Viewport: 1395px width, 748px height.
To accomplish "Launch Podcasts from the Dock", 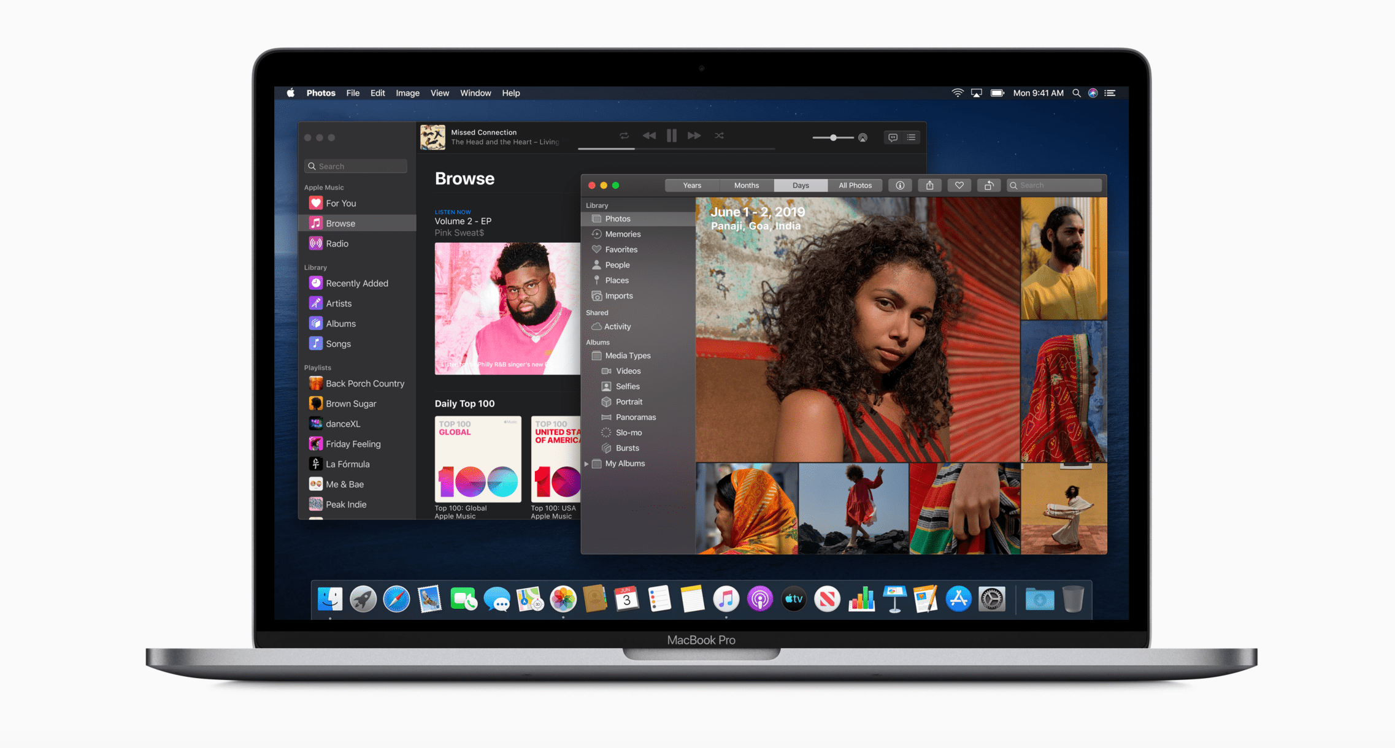I will [759, 599].
